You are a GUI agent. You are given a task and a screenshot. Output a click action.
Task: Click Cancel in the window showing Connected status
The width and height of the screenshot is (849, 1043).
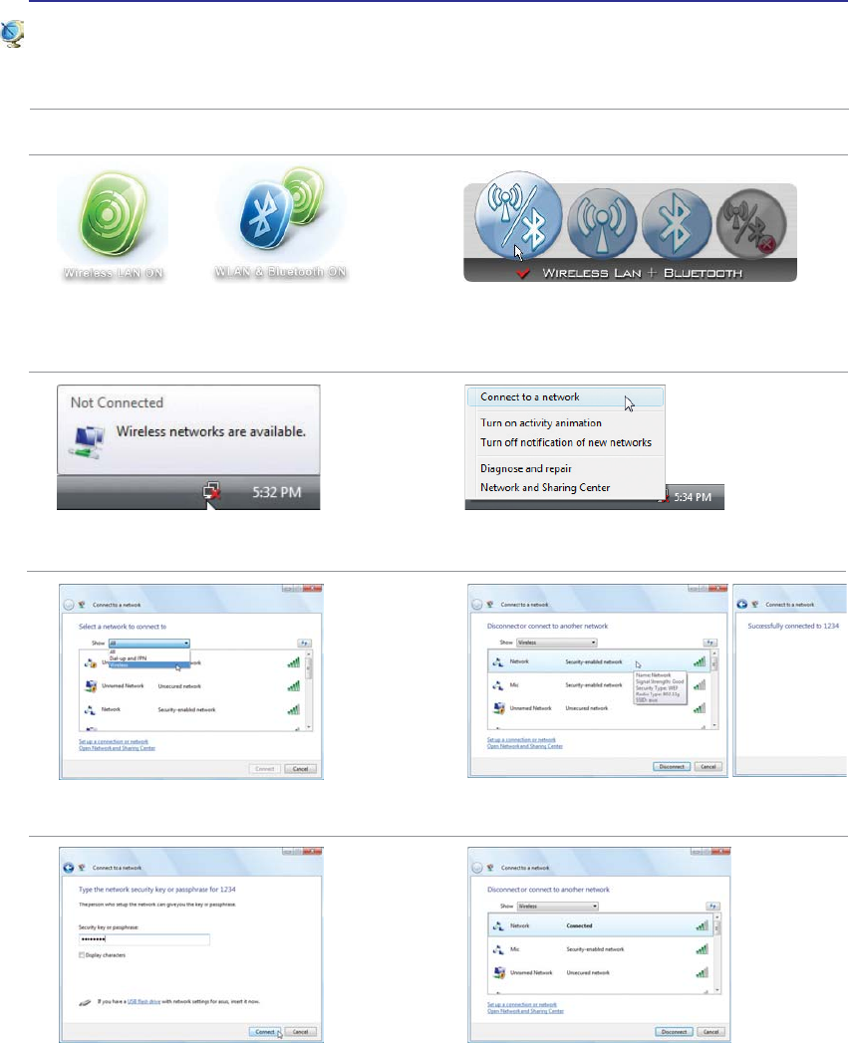point(711,1032)
